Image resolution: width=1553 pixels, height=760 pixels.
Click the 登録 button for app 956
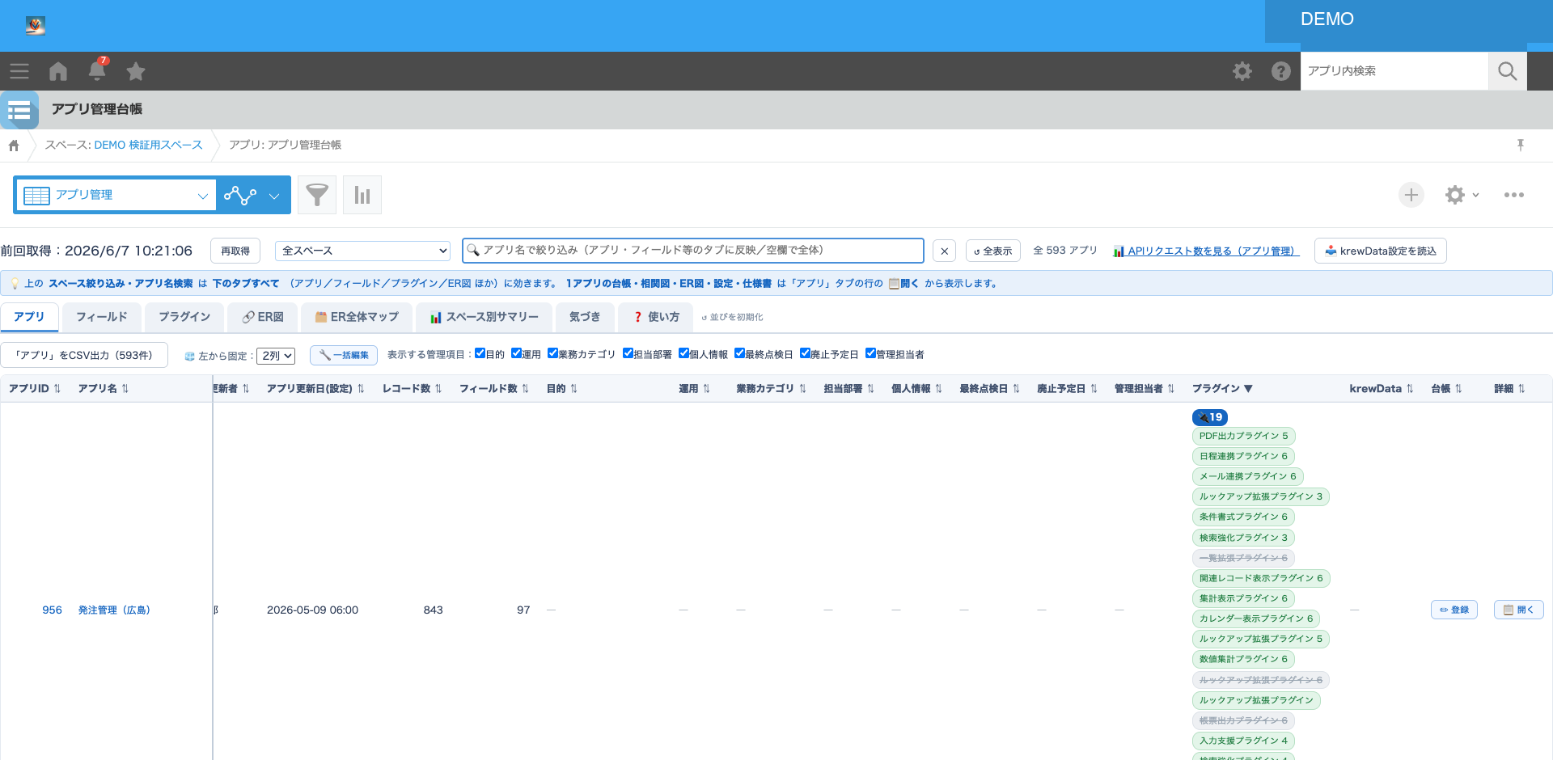tap(1454, 610)
